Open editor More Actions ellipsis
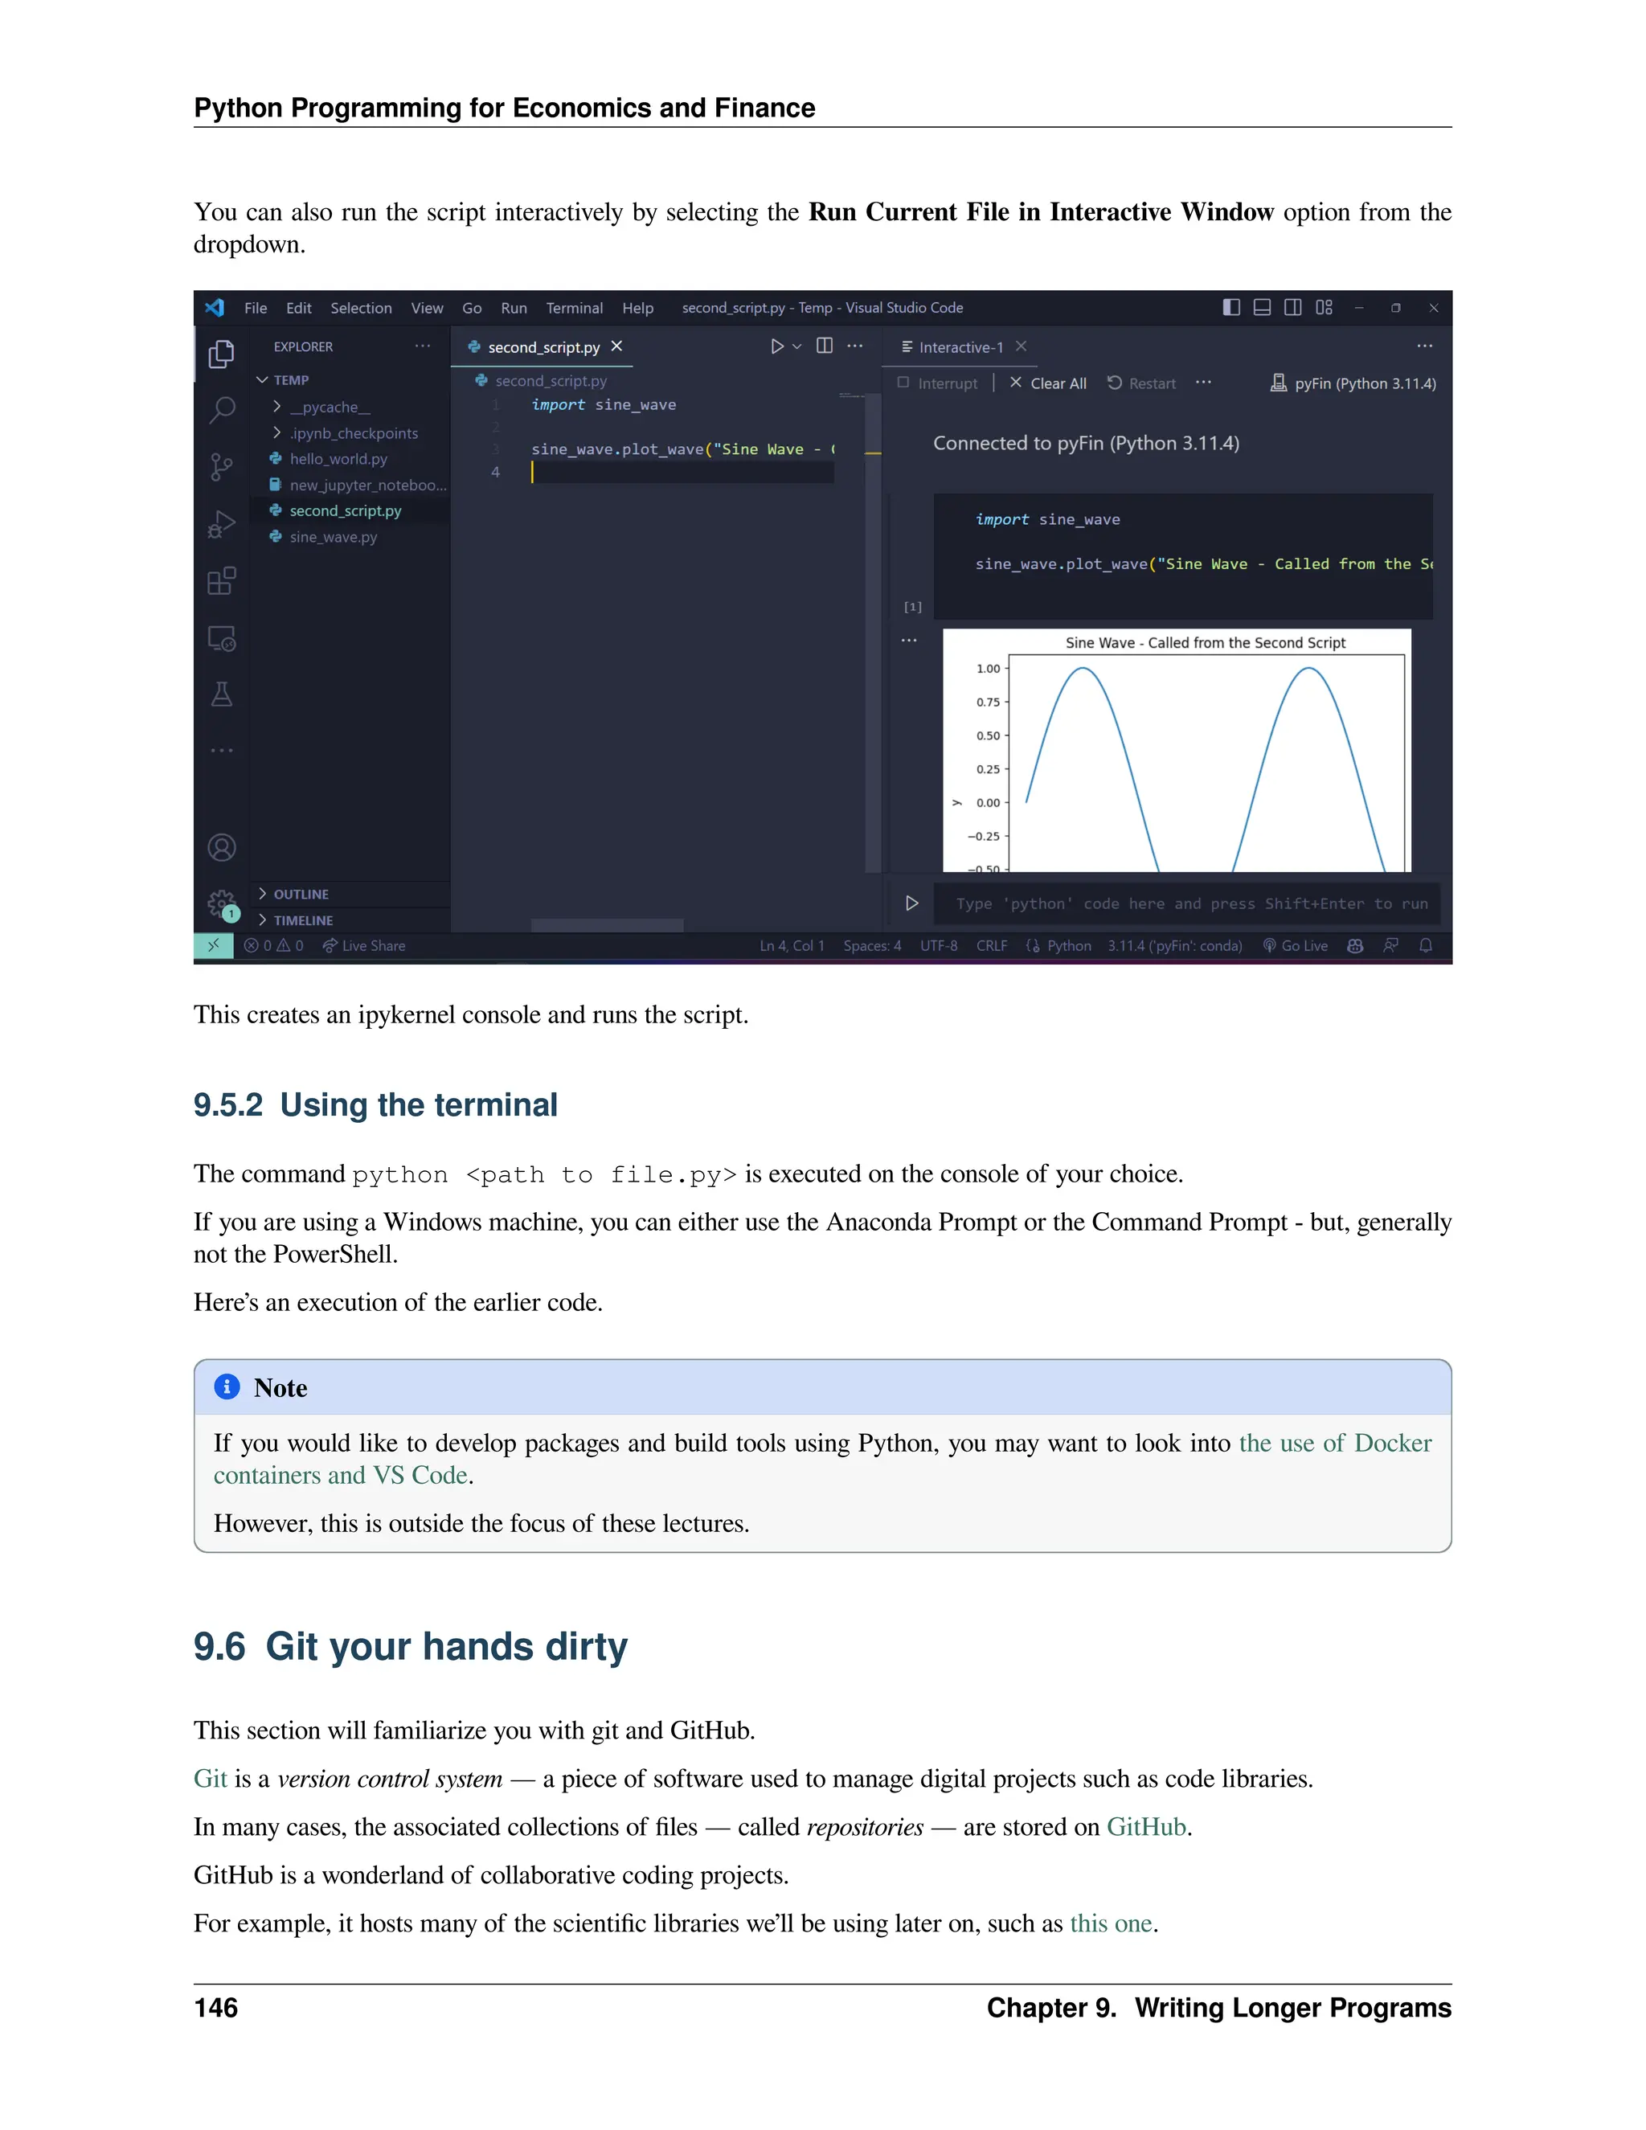 (x=855, y=346)
